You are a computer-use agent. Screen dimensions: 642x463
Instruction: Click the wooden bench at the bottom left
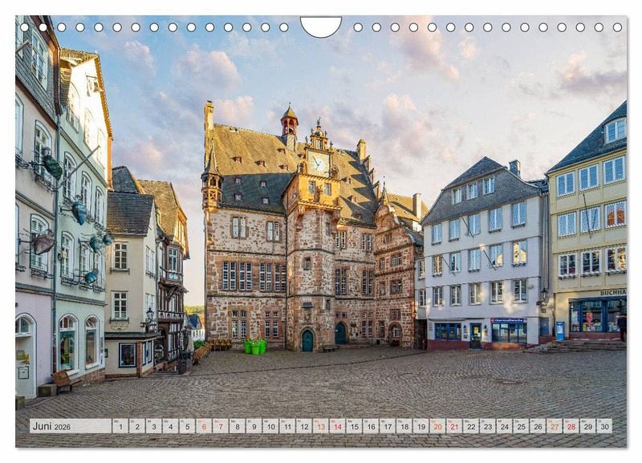click(x=62, y=380)
